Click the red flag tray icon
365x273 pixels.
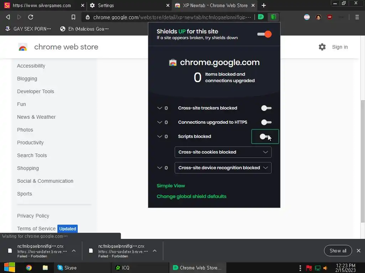tap(309, 268)
